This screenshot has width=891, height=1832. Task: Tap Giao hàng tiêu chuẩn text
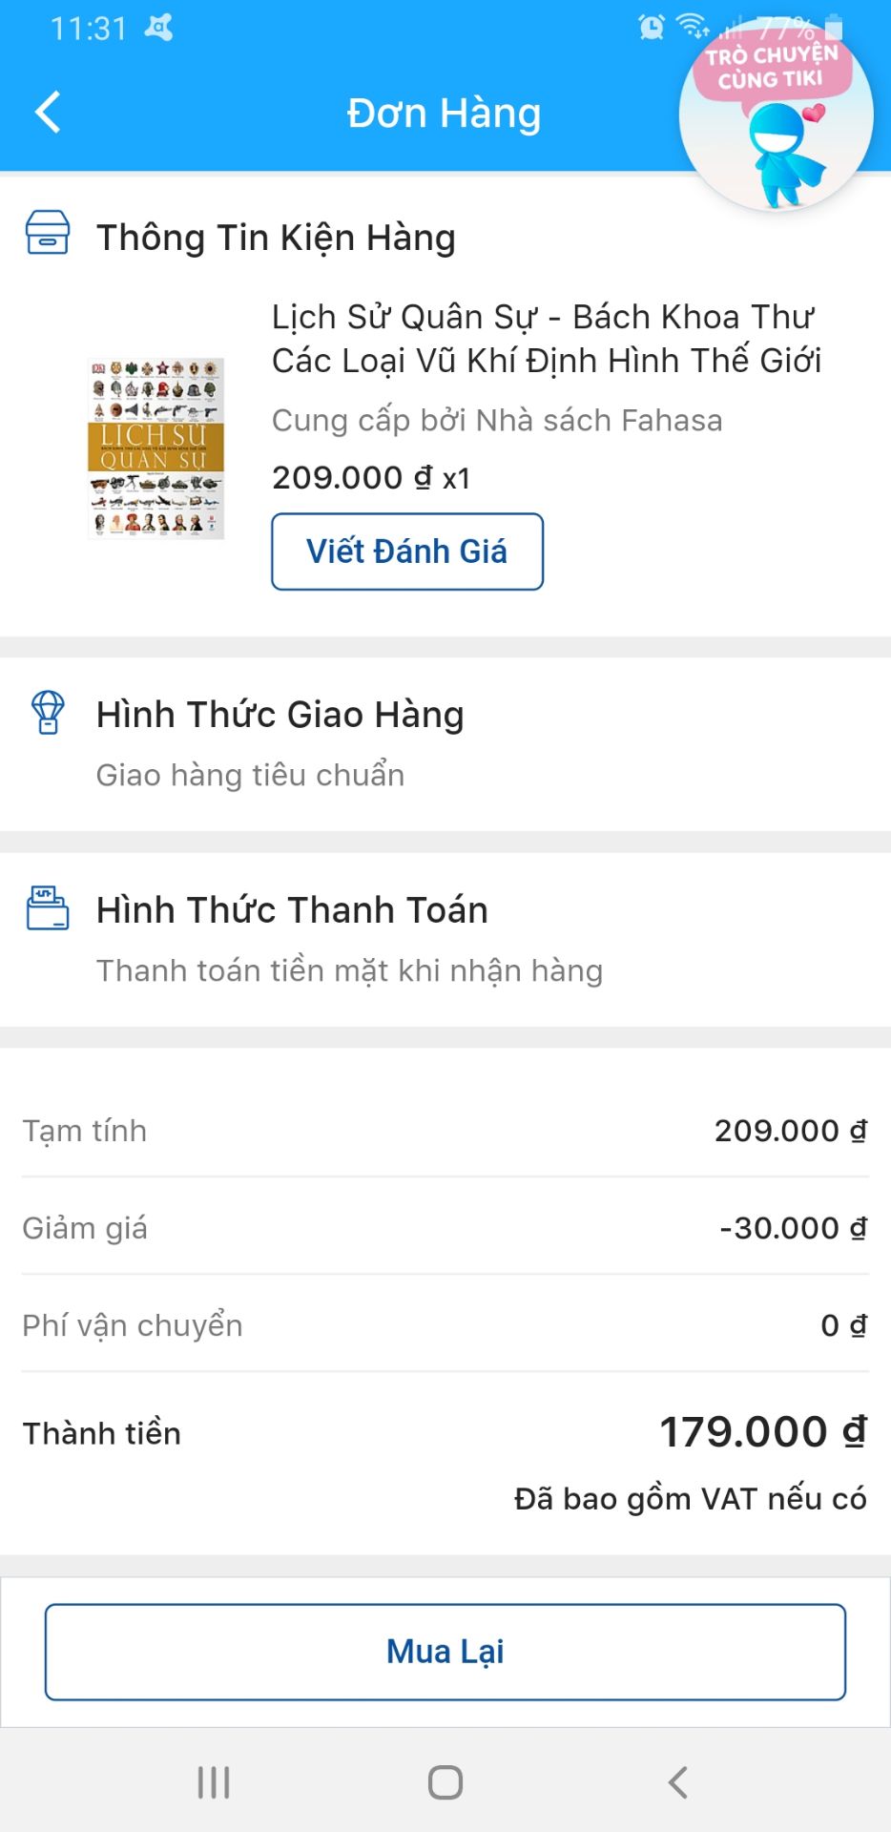[250, 775]
